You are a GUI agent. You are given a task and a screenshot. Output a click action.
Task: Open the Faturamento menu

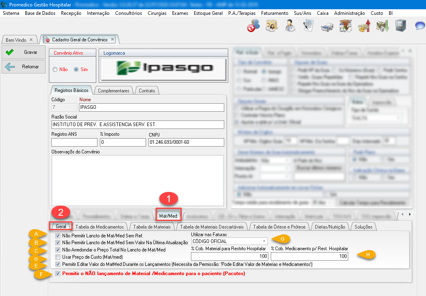274,13
